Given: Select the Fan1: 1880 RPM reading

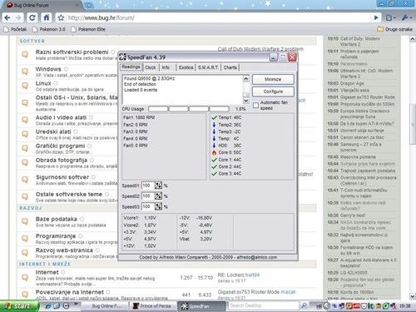Looking at the screenshot, I should [139, 117].
